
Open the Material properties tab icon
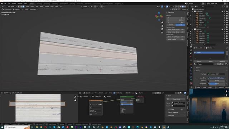191,83
